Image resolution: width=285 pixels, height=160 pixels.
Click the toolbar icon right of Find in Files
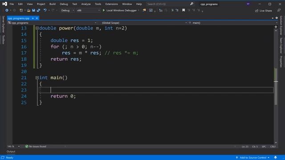[x=151, y=10]
